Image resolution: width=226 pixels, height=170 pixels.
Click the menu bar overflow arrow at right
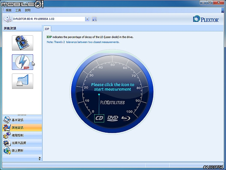222,10
